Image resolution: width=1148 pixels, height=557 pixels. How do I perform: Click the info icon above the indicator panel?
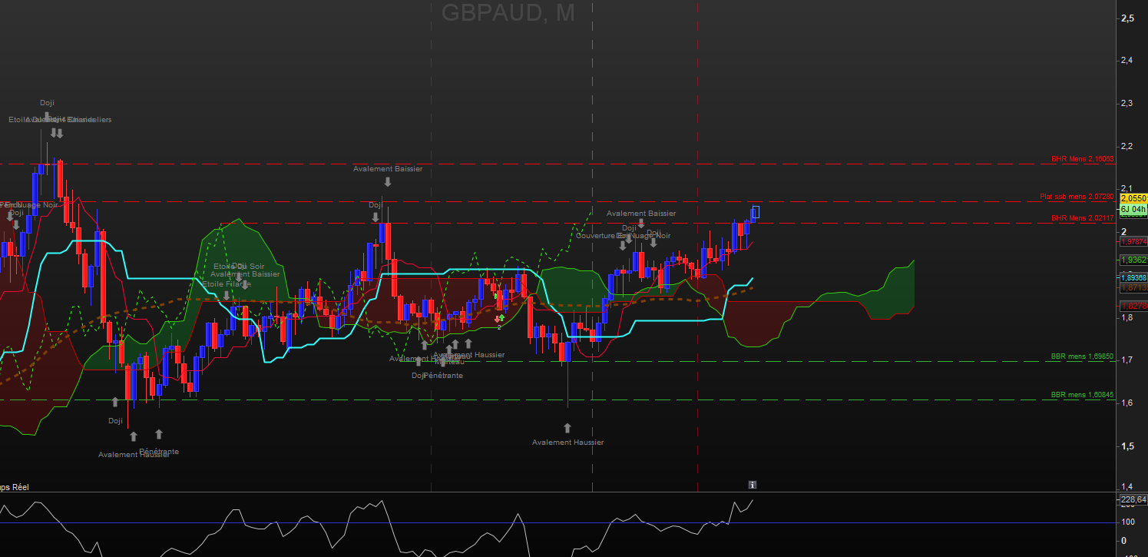753,485
